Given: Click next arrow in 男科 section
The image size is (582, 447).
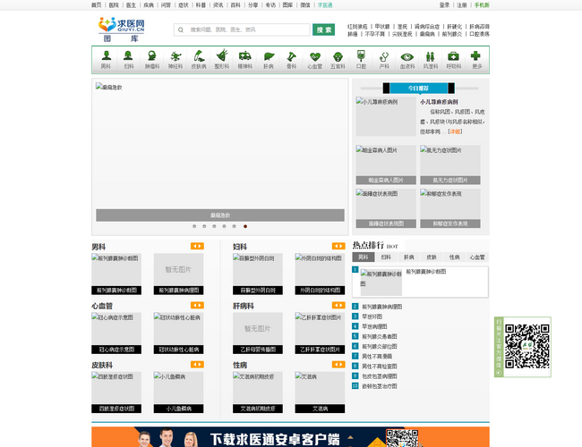Looking at the screenshot, I should tap(201, 246).
